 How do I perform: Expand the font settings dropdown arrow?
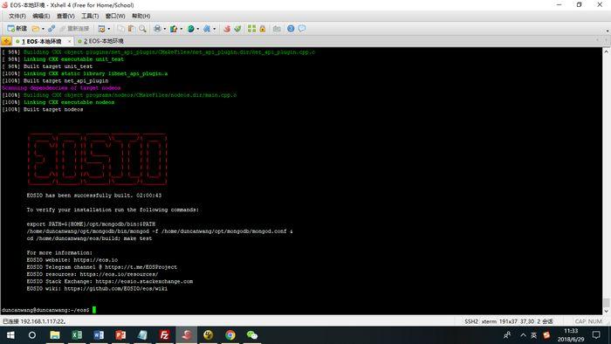coord(215,29)
